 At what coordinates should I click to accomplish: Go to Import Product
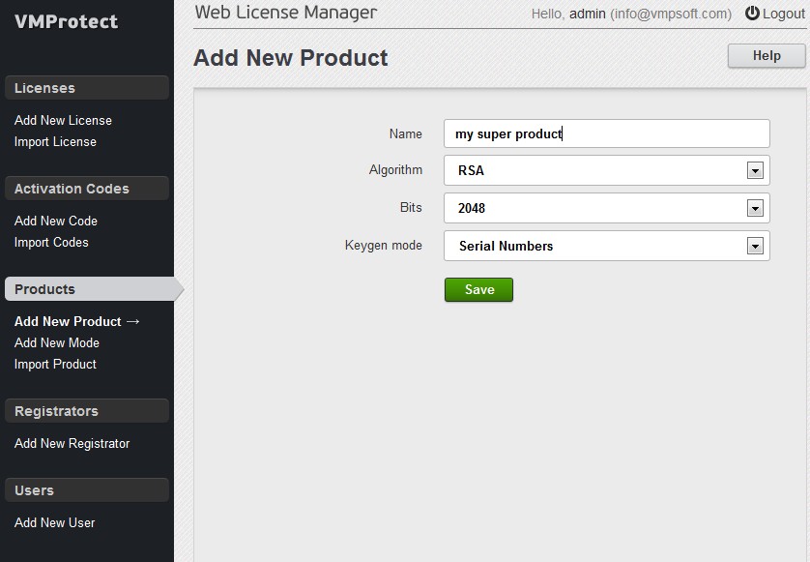55,365
